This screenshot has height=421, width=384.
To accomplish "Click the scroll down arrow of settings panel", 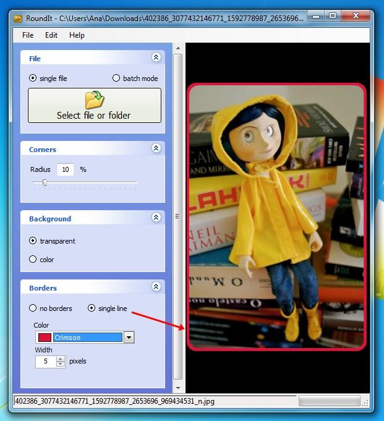I will coord(178,388).
